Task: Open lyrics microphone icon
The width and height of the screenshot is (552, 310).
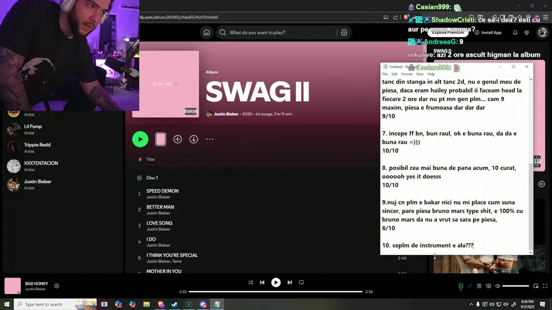Action: (470, 286)
